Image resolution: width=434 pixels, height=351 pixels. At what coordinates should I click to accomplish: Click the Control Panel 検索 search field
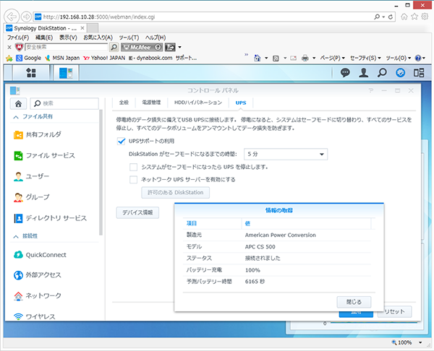click(64, 104)
